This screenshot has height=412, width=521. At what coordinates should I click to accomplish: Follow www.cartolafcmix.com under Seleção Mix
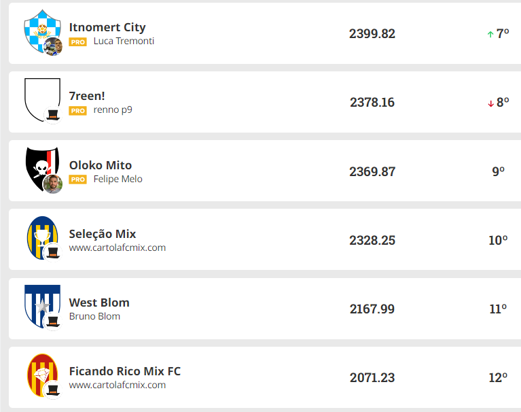pos(118,247)
